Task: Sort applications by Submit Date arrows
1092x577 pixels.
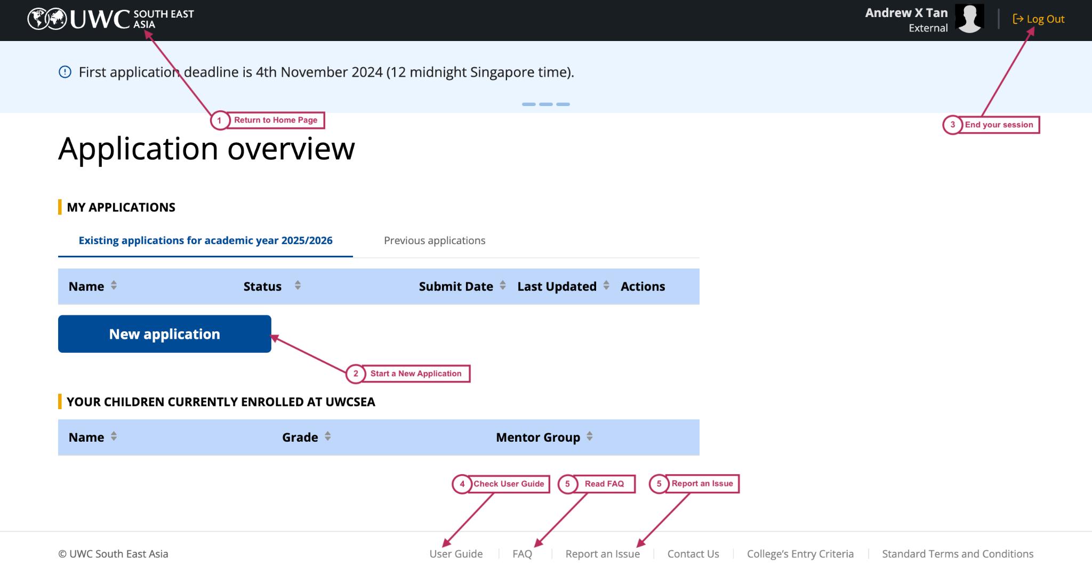Action: 502,286
